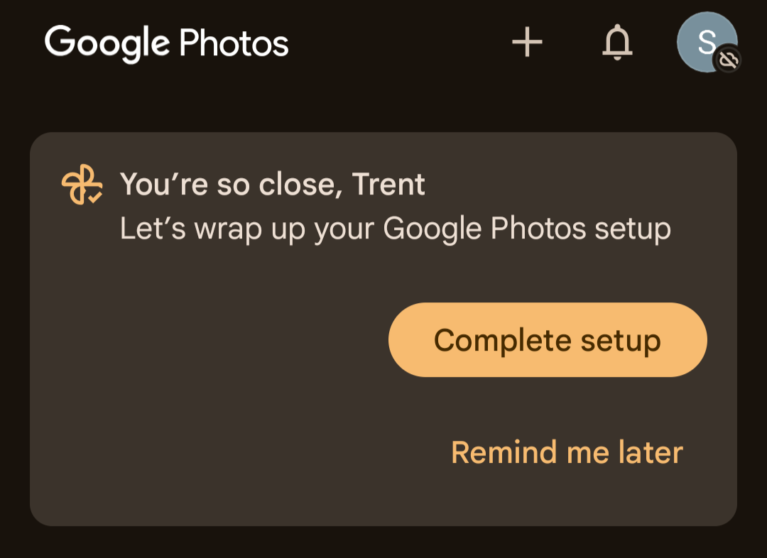
Task: Click the Complete setup button
Action: (x=548, y=340)
